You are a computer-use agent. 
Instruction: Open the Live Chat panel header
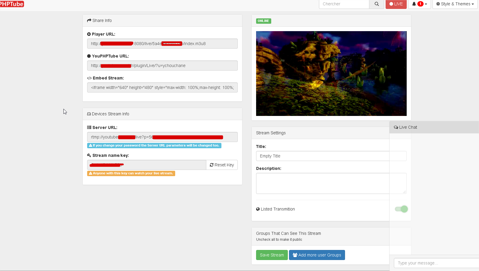point(434,127)
